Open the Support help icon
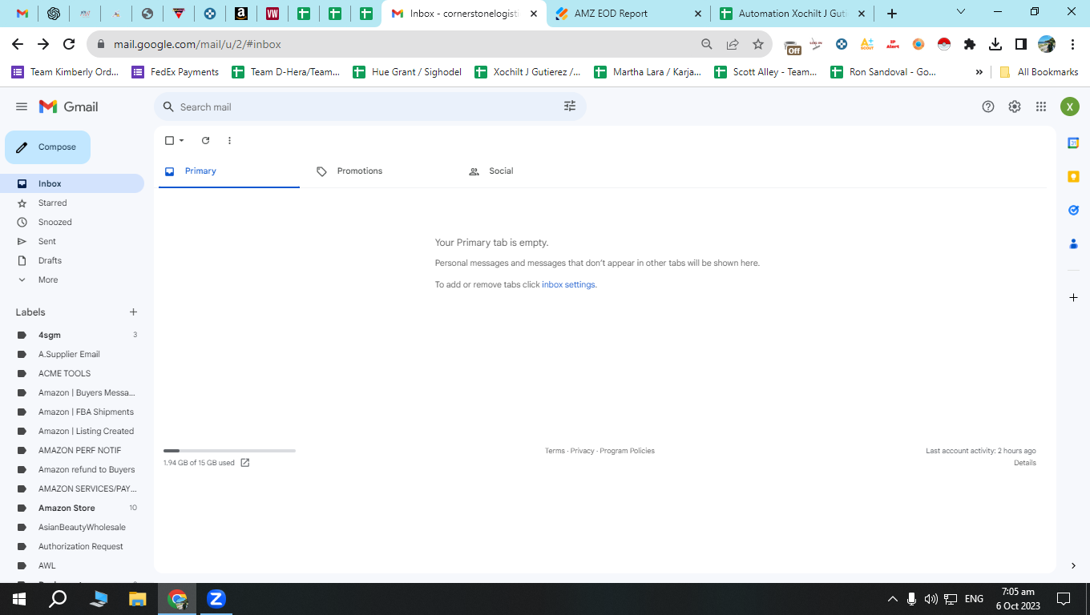The height and width of the screenshot is (615, 1090). coord(988,107)
